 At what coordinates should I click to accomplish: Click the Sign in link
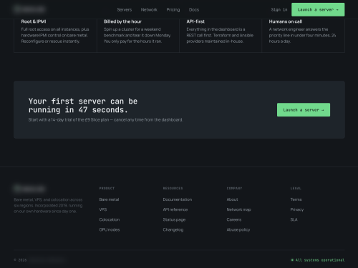pos(279,10)
